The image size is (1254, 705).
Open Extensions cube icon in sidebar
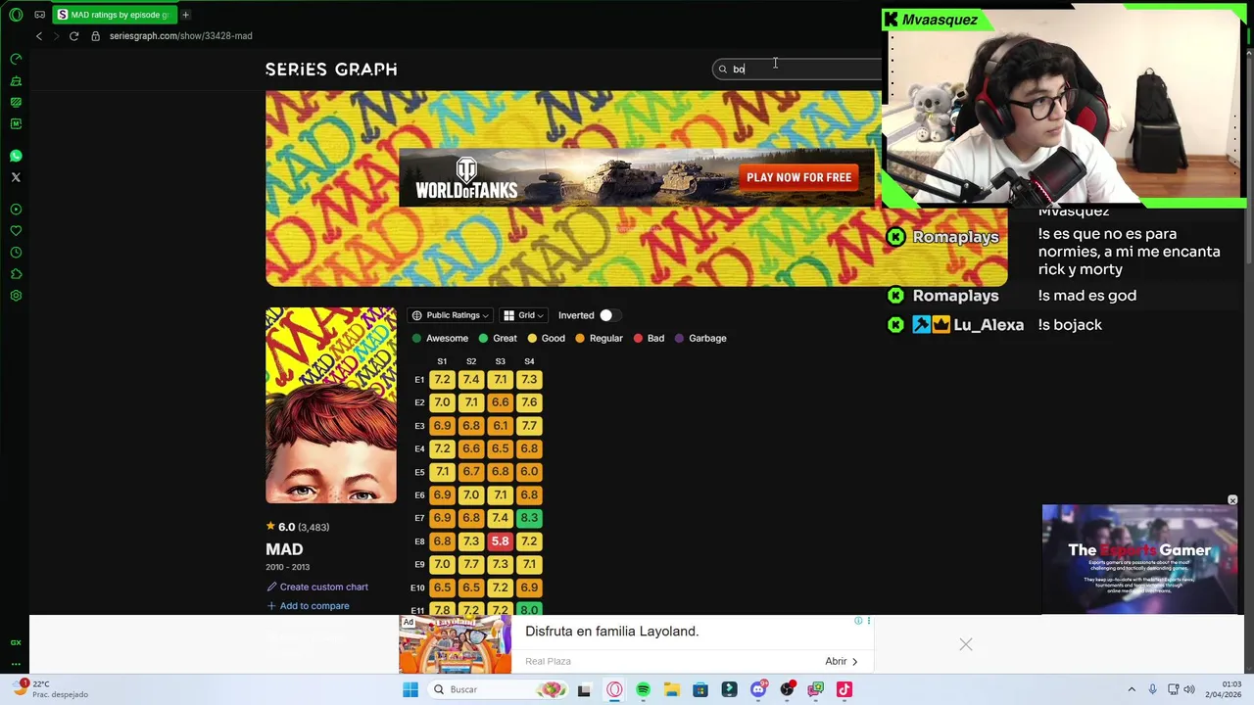tap(16, 274)
